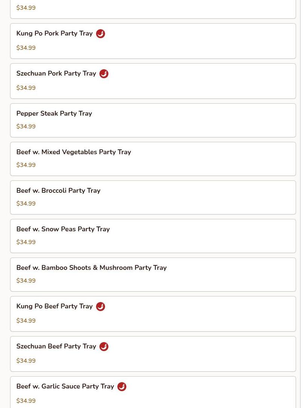Open Beef w. Mixed Vegetables Party Tray

pos(74,152)
